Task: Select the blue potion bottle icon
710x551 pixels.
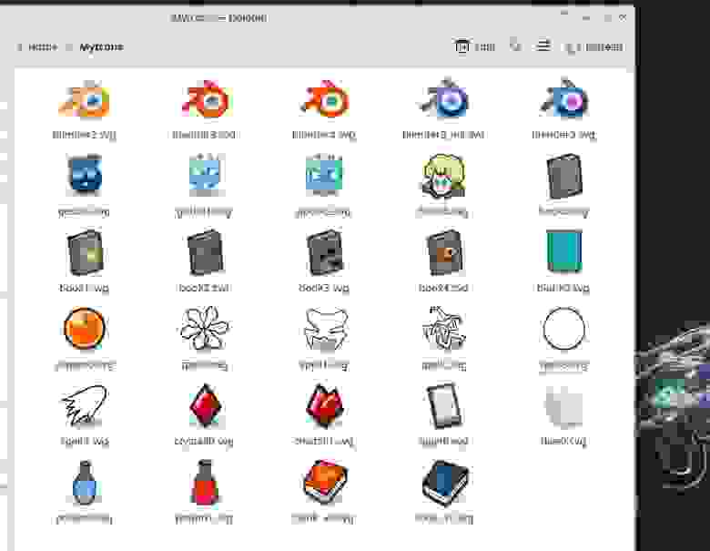Action: [85, 483]
